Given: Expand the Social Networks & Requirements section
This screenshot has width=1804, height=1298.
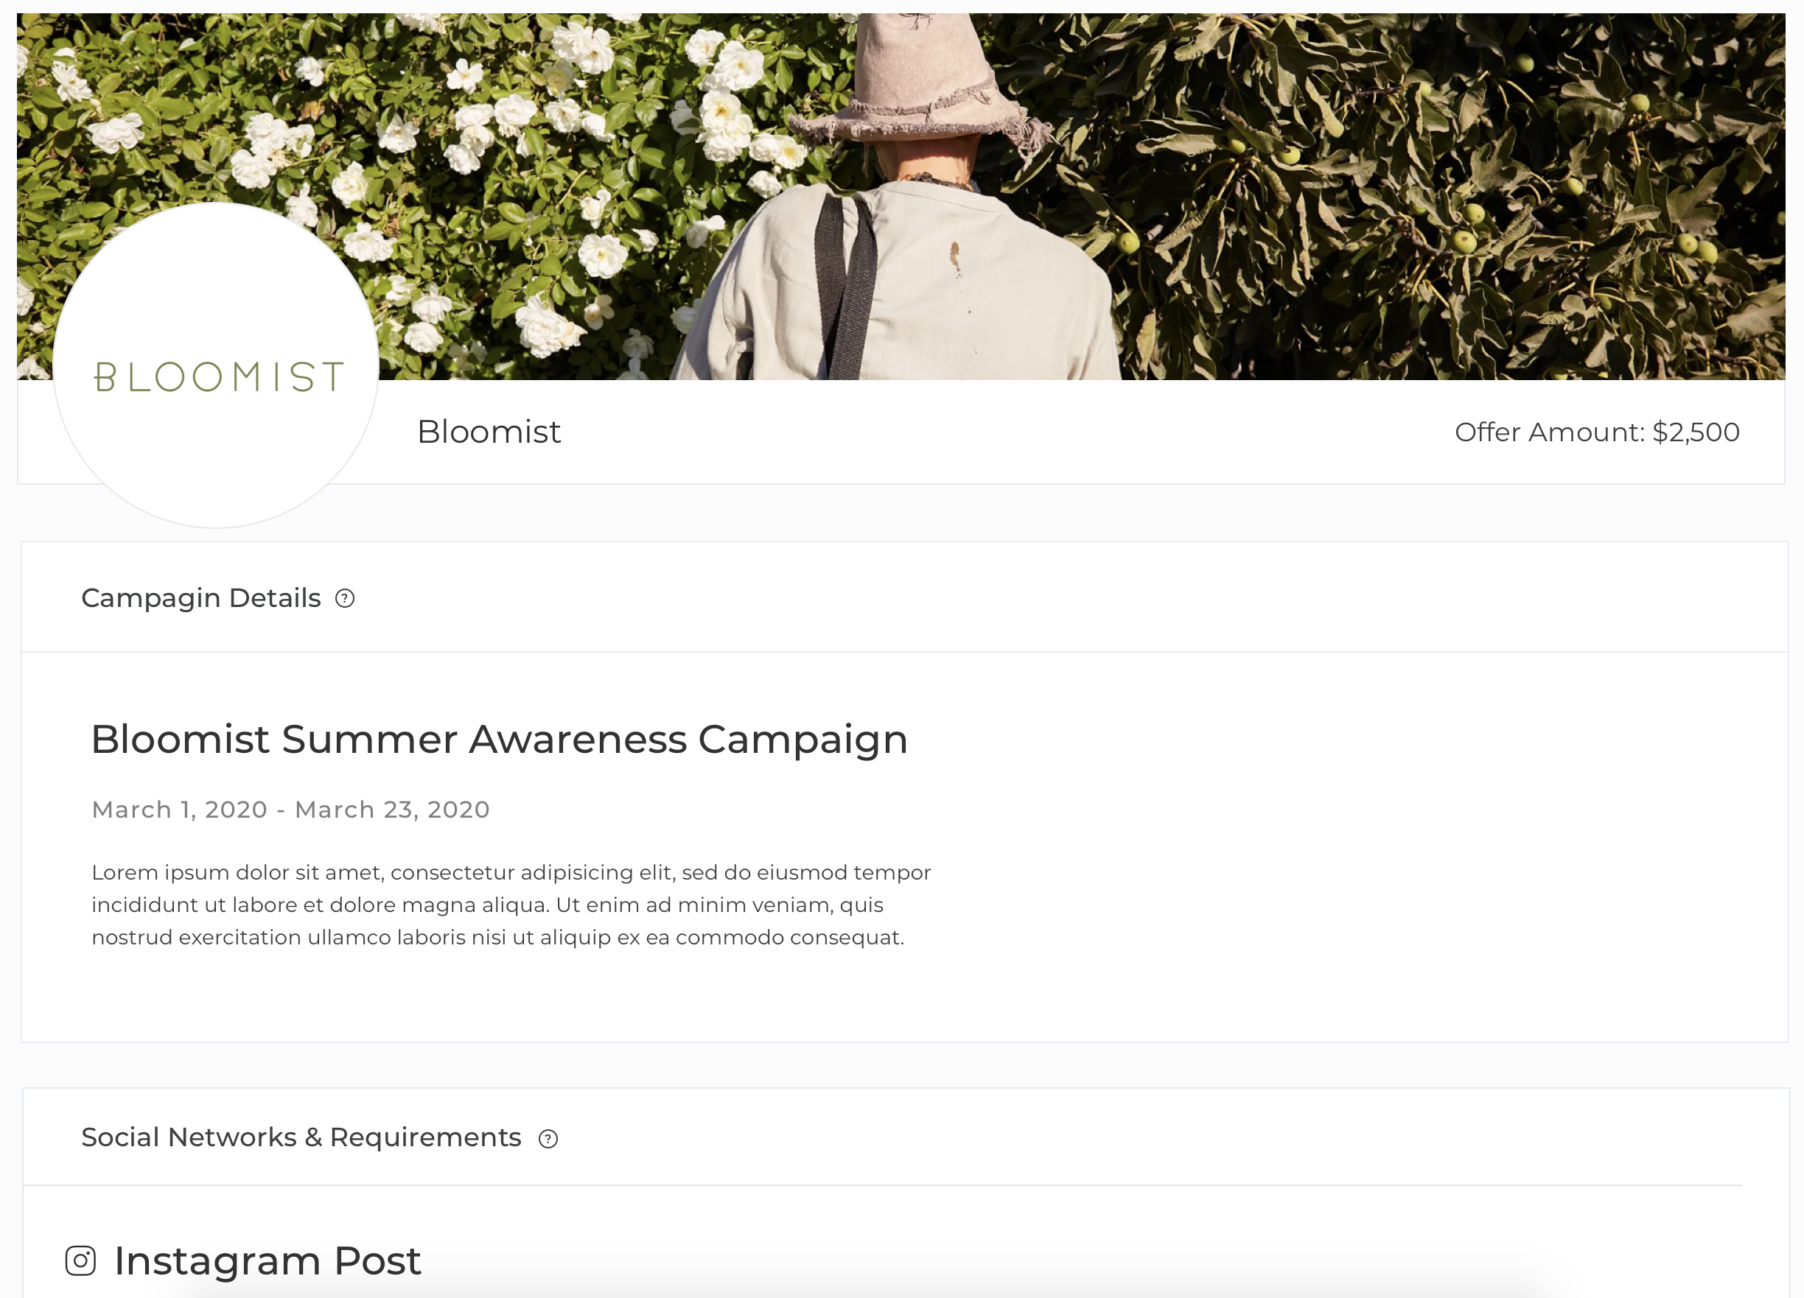Looking at the screenshot, I should tap(301, 1137).
